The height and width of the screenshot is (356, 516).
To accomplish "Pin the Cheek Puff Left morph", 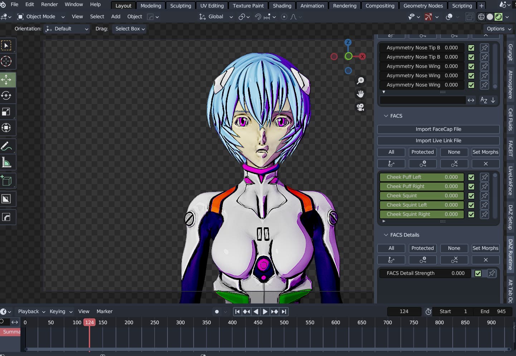I will click(485, 177).
